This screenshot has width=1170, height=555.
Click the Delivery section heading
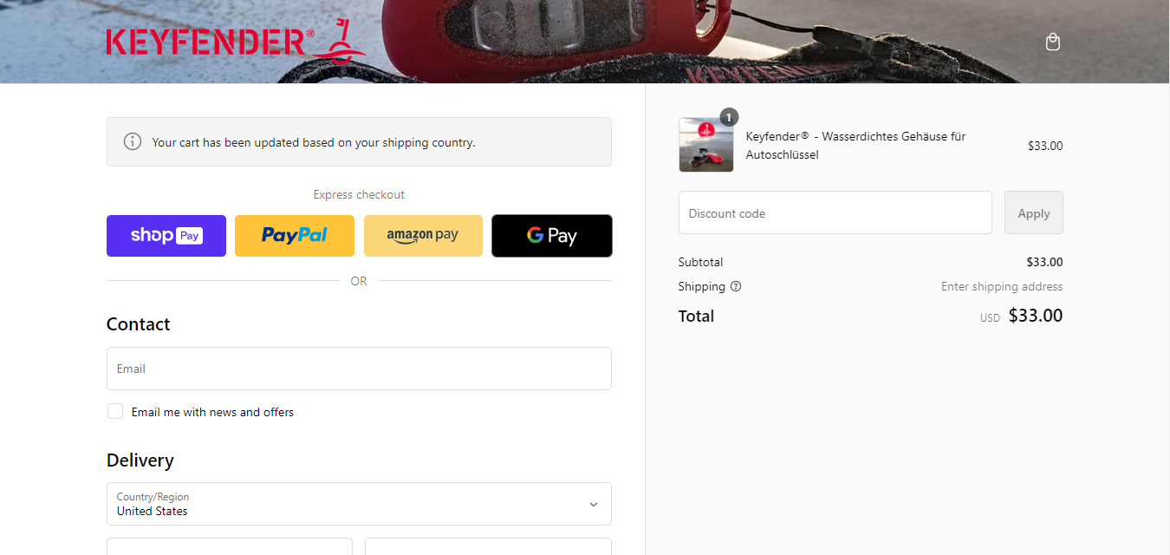coord(140,460)
